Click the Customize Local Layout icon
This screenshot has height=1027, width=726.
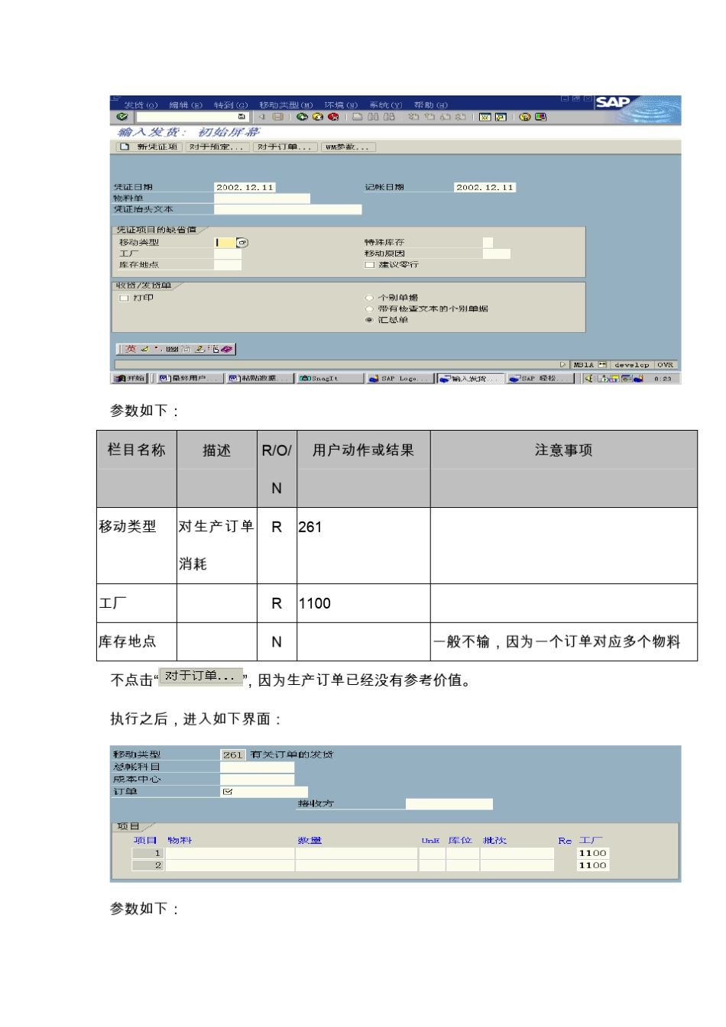(x=541, y=117)
